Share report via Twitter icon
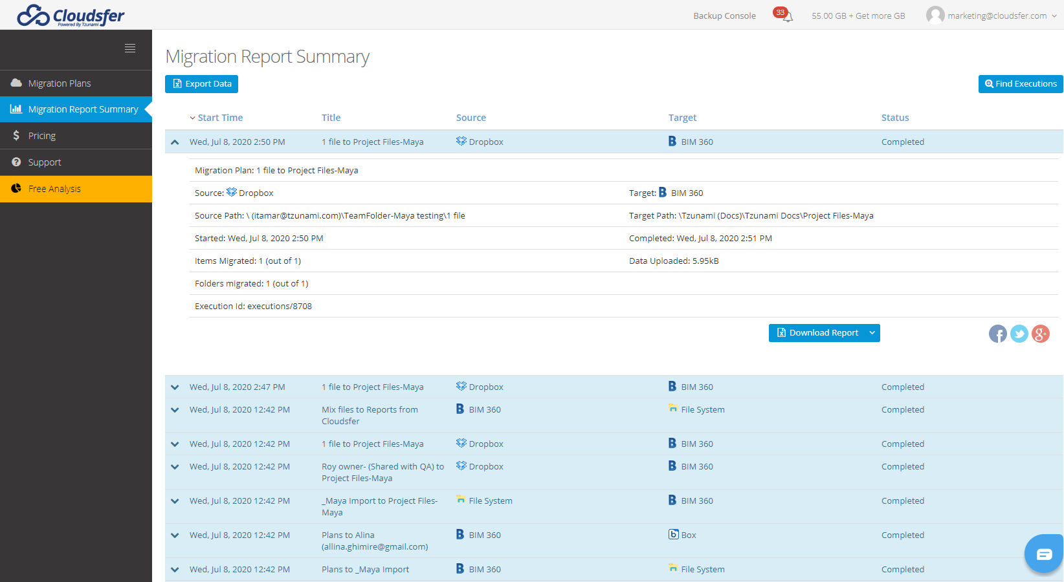Image resolution: width=1064 pixels, height=582 pixels. [x=1019, y=334]
